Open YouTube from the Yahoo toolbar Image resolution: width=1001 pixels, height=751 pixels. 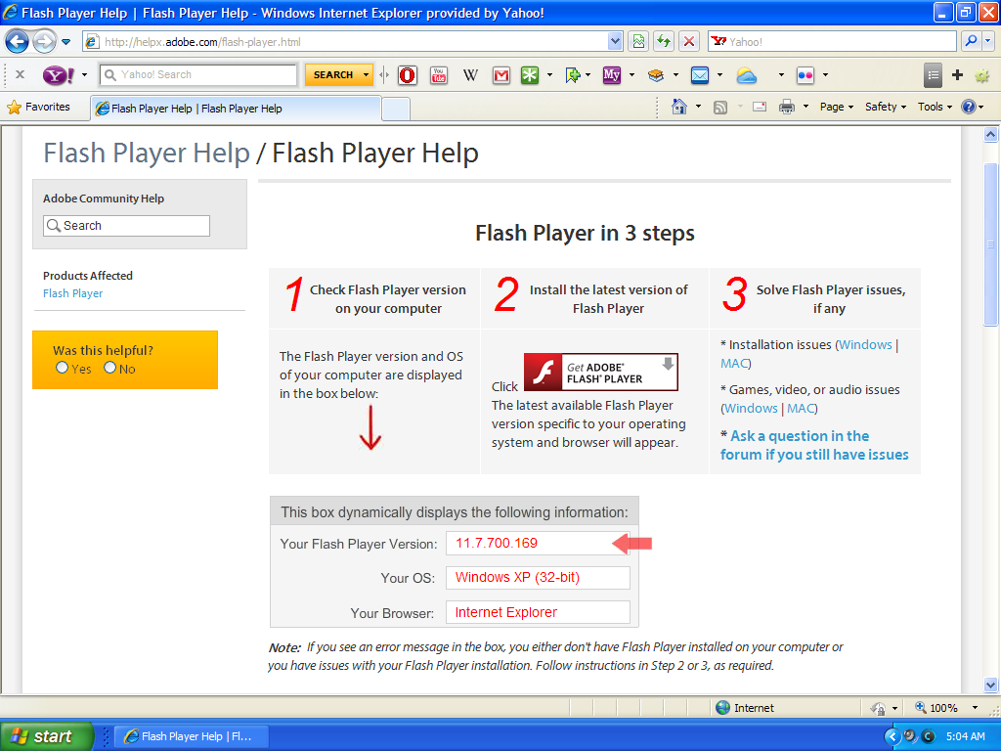tap(437, 75)
